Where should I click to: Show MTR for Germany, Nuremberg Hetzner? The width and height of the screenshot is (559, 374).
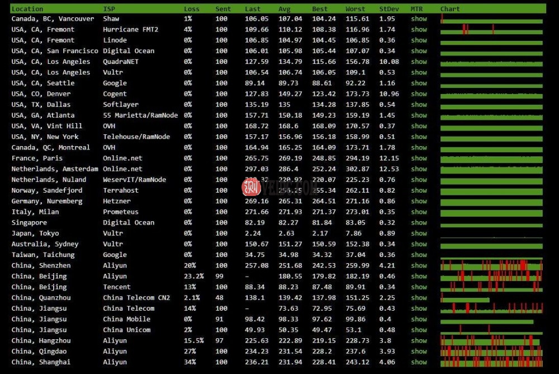pyautogui.click(x=419, y=201)
